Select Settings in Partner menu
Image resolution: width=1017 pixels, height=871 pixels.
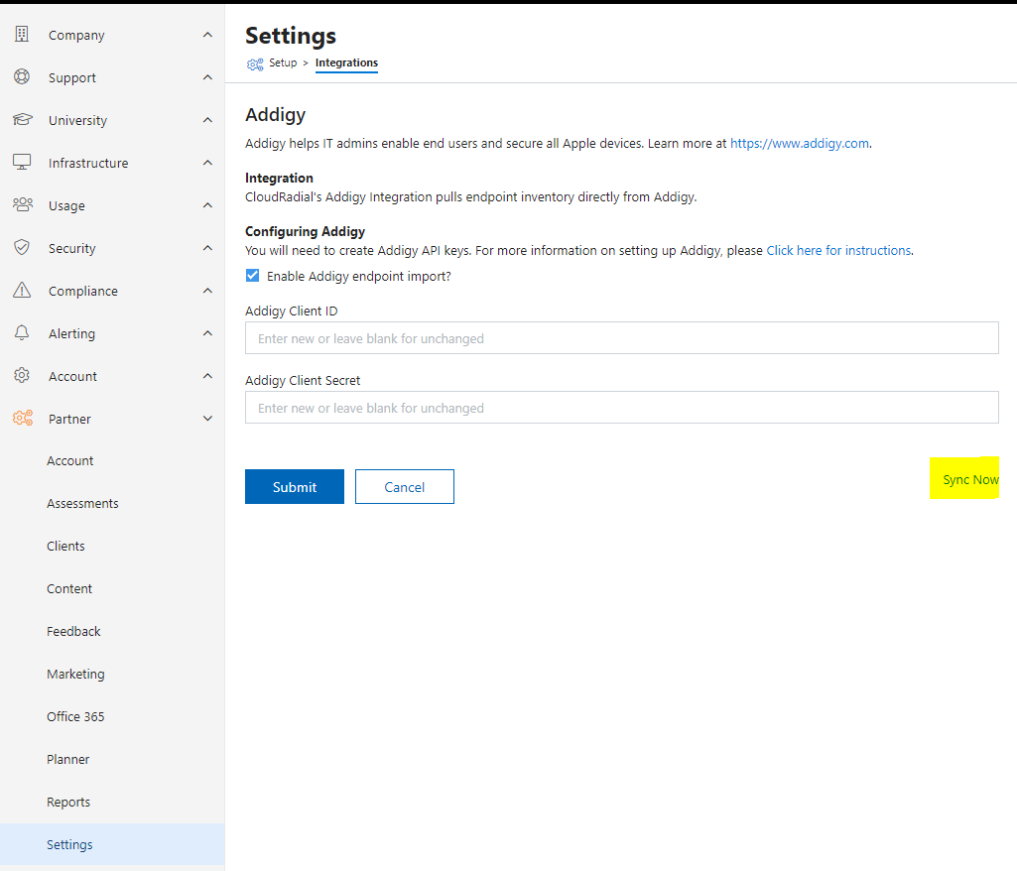[112, 844]
